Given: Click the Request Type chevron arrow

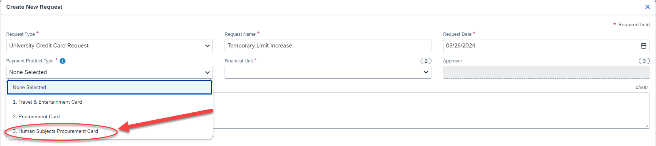Looking at the screenshot, I should pos(207,46).
